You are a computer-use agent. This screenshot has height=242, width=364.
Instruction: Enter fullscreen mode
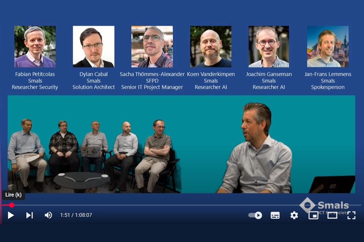click(x=351, y=215)
